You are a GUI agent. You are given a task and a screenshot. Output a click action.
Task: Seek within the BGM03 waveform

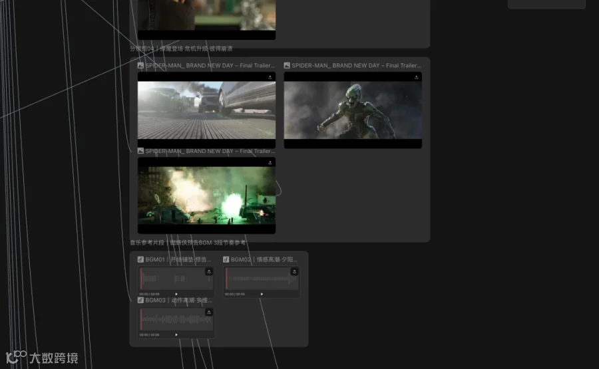(x=176, y=320)
